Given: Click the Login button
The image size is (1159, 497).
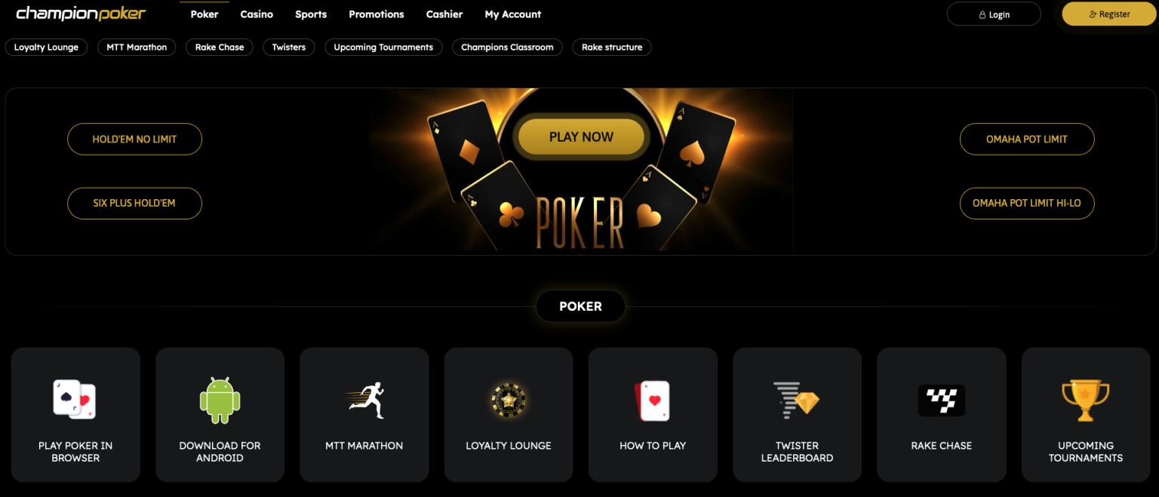Looking at the screenshot, I should pyautogui.click(x=994, y=14).
